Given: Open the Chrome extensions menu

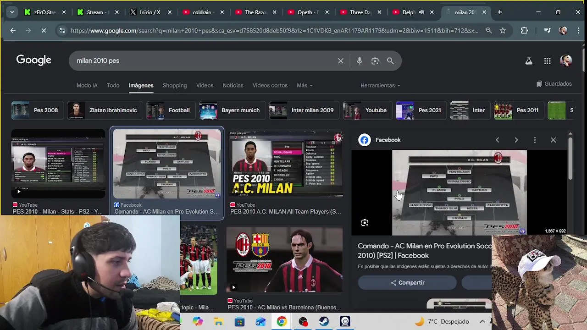Looking at the screenshot, I should point(524,30).
